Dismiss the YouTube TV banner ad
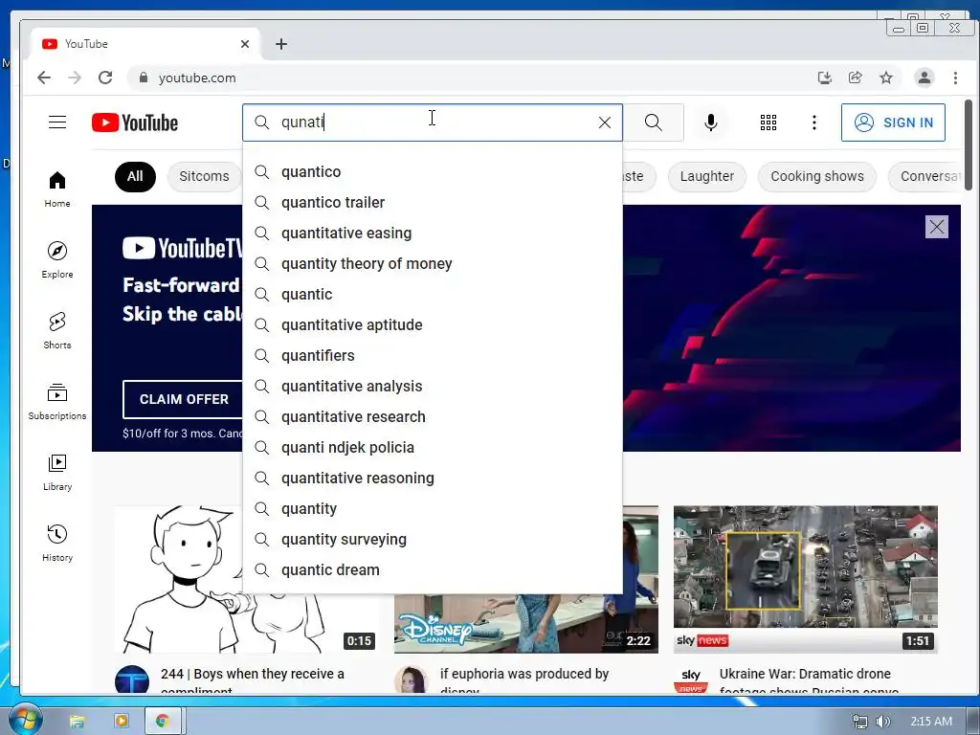This screenshot has height=735, width=980. 936,227
